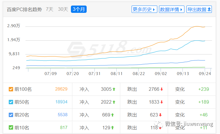The image size is (220, 134).
Task: Switch to the 7天 tab
Action: [50, 9]
